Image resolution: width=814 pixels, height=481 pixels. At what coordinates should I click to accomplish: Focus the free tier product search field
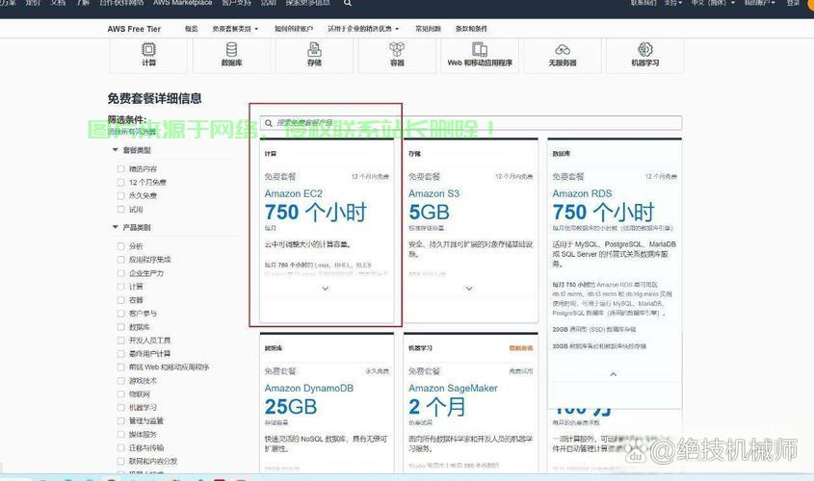471,123
